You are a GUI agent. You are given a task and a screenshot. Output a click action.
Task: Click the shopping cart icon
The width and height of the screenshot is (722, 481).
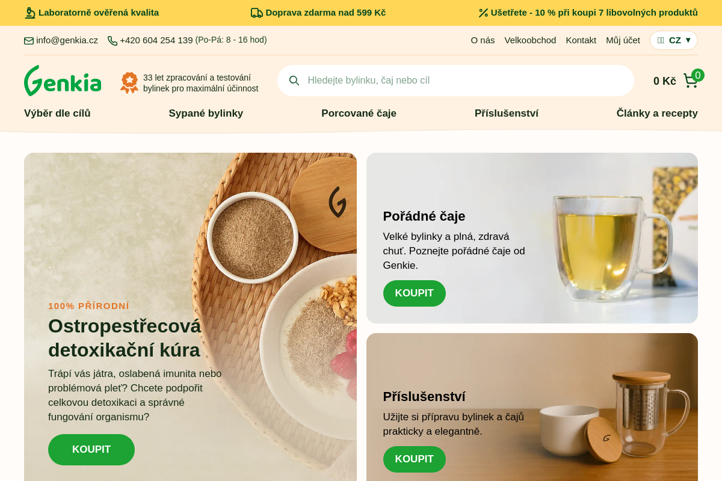click(x=691, y=81)
